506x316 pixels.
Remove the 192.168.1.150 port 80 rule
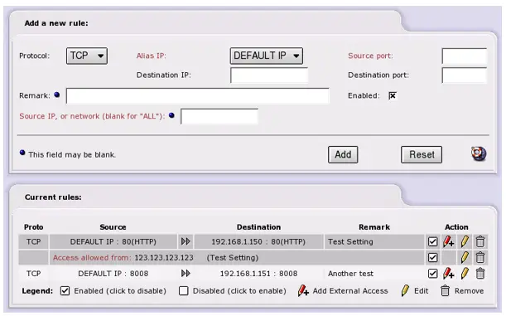click(480, 241)
